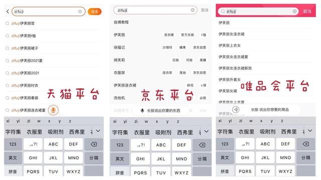Viewport: 321px width, 180px height.
Task: Tap the orange microphone icon in the Tmall screen
Action: coord(53,110)
